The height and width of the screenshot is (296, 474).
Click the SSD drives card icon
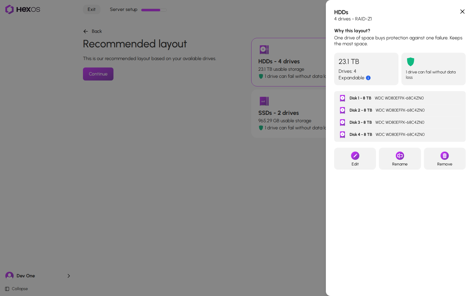click(x=264, y=101)
